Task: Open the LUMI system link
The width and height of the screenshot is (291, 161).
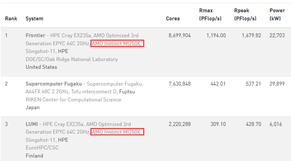Action: pyautogui.click(x=32, y=124)
